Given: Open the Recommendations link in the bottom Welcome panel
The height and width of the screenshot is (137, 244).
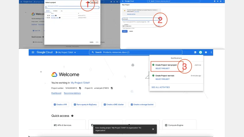Looking at the screenshot, I should pyautogui.click(x=72, y=93).
